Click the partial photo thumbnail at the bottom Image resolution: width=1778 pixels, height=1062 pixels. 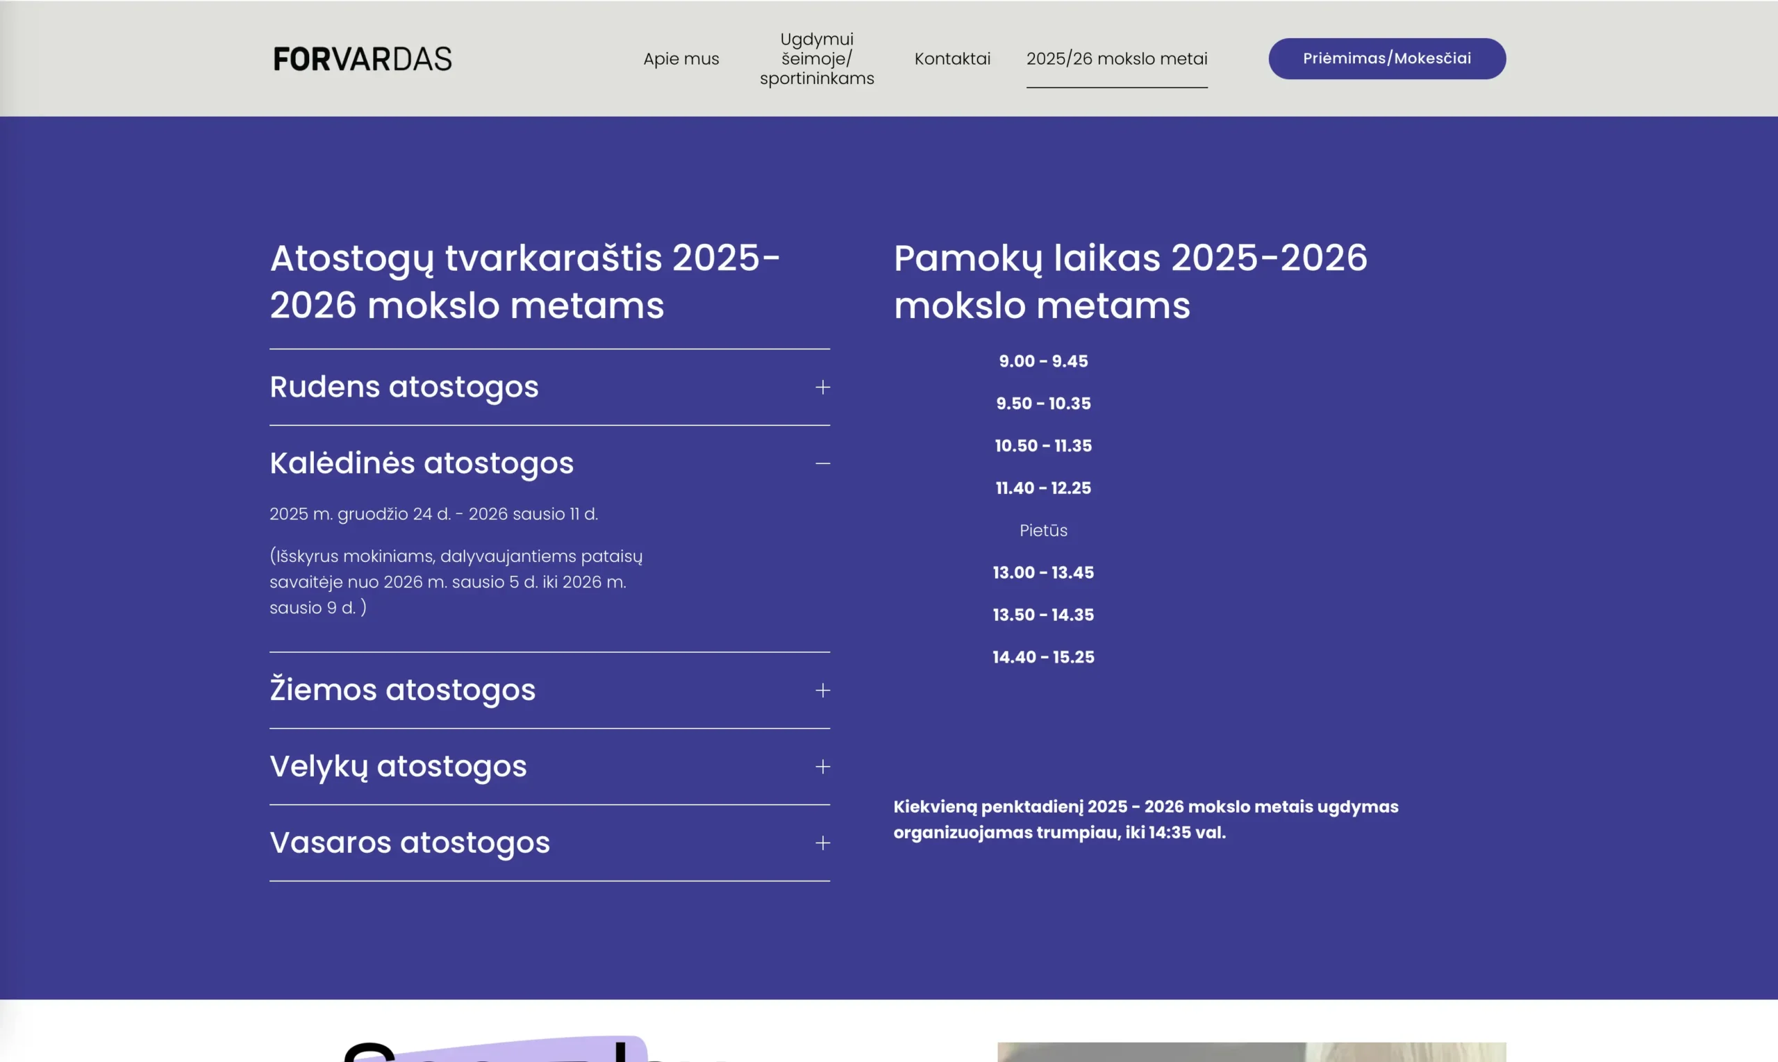(1251, 1052)
